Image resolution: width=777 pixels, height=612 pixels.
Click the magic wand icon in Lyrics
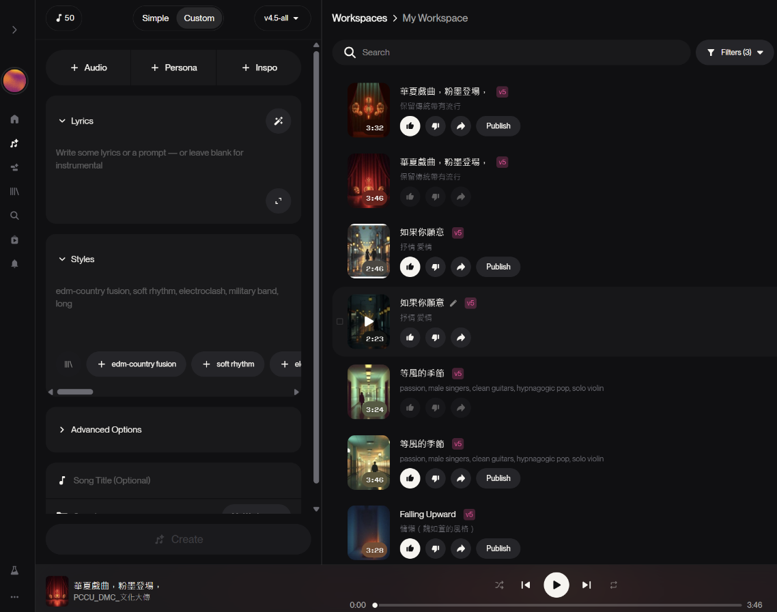point(278,121)
